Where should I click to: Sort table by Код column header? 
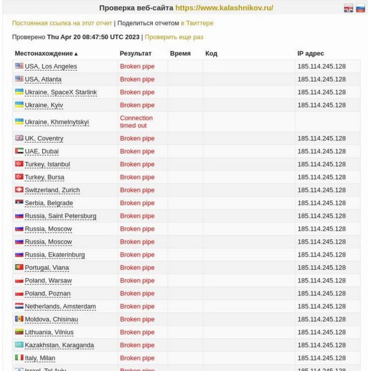coord(211,53)
